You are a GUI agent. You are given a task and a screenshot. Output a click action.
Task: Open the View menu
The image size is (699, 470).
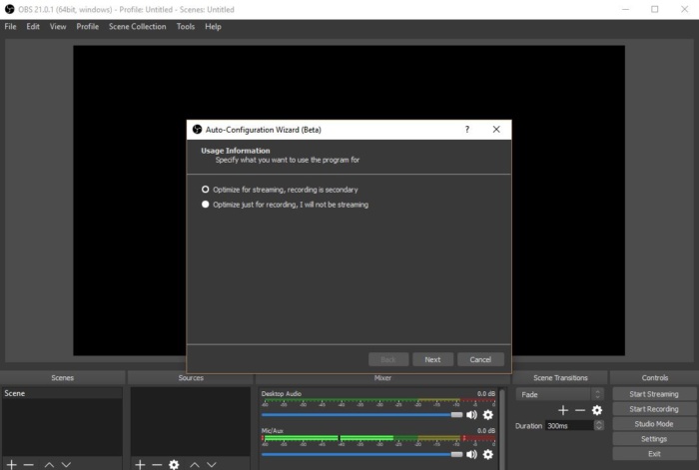coord(58,27)
